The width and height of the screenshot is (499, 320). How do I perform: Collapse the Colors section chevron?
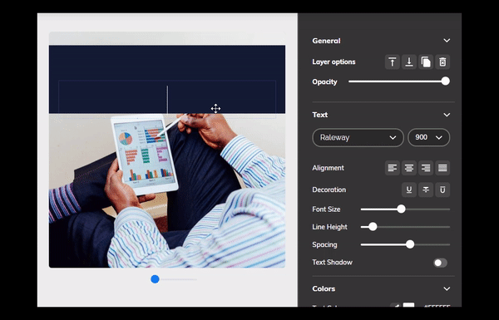tap(447, 288)
